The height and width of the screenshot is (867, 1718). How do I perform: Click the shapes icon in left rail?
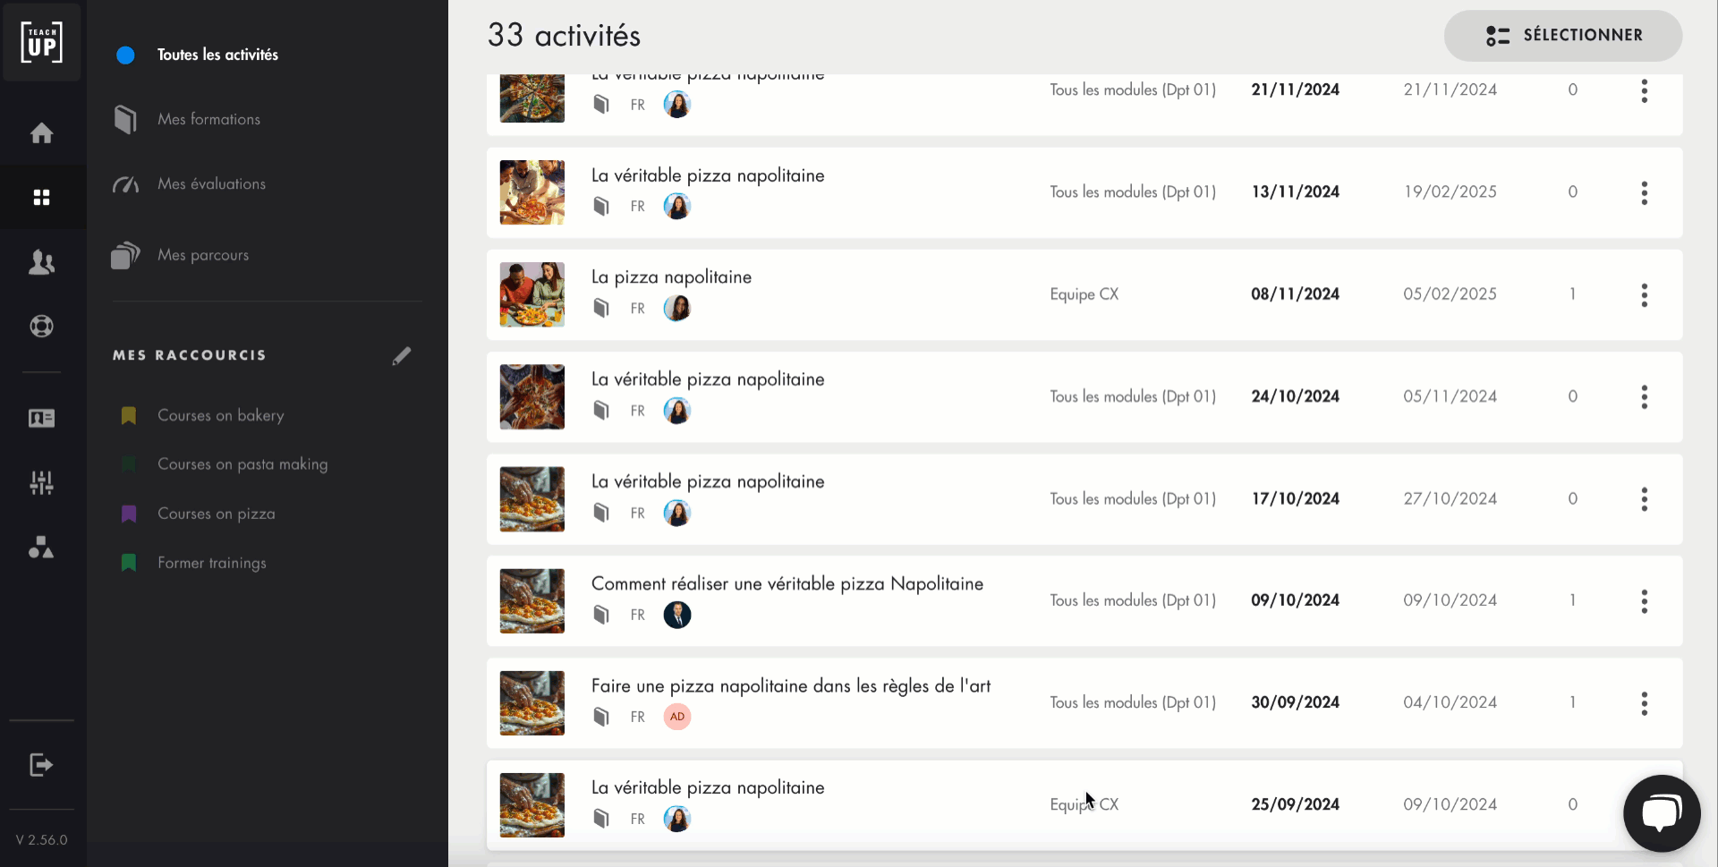[42, 548]
